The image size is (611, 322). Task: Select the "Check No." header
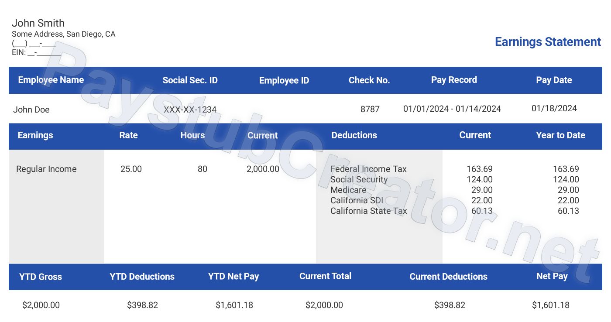[x=369, y=80]
